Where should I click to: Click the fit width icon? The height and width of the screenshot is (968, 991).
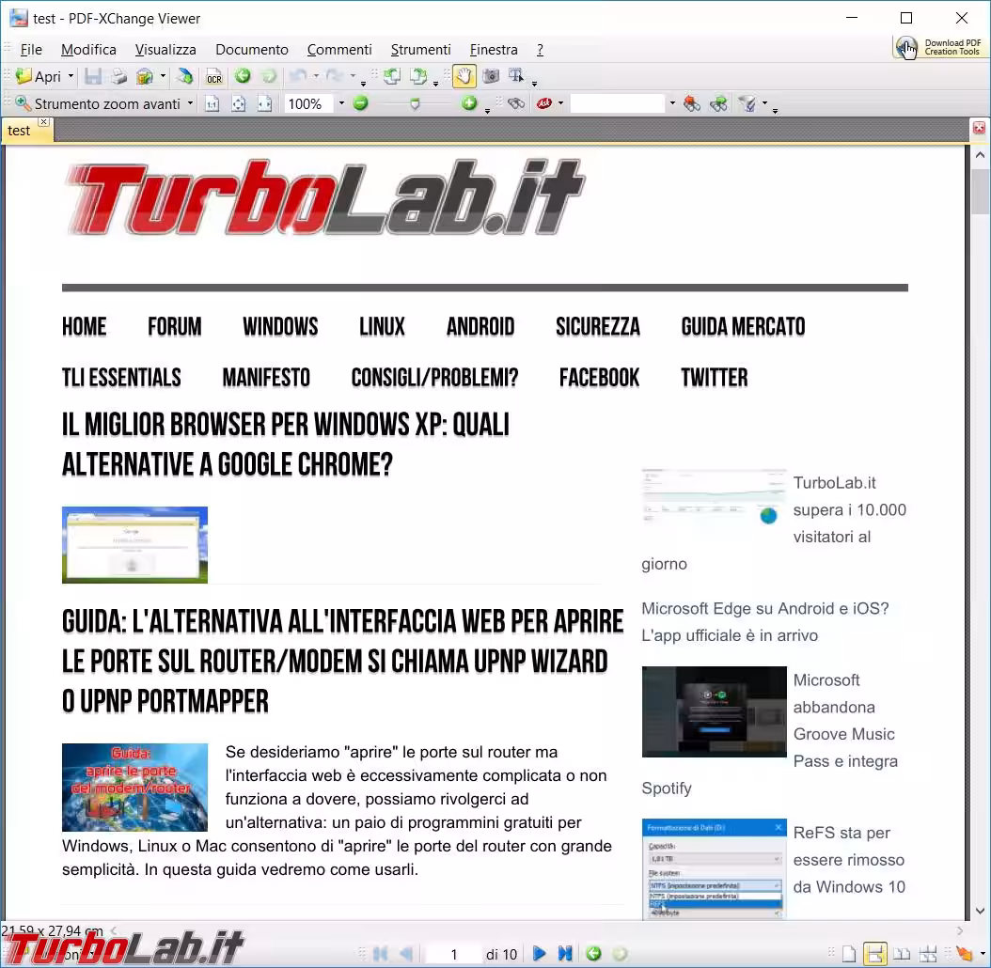(x=265, y=103)
